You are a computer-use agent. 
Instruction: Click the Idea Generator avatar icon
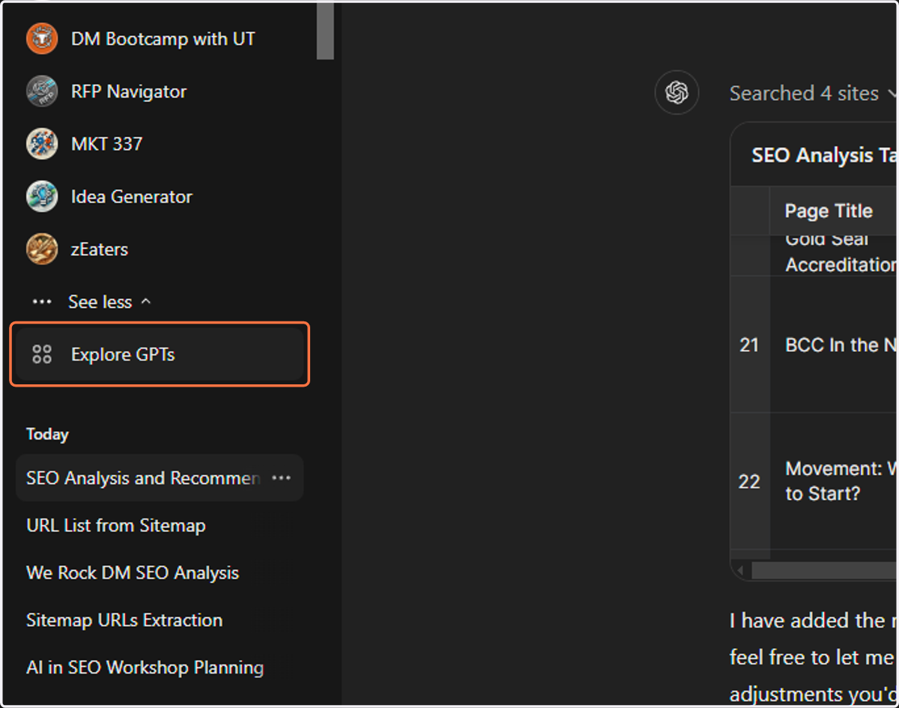[42, 196]
